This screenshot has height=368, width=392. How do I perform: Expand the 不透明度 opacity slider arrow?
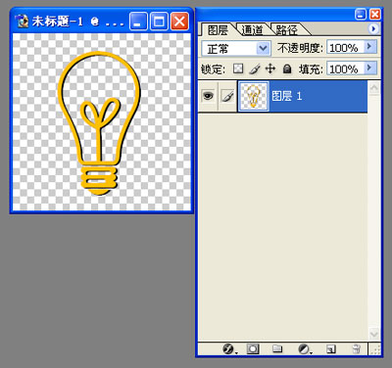pyautogui.click(x=369, y=47)
